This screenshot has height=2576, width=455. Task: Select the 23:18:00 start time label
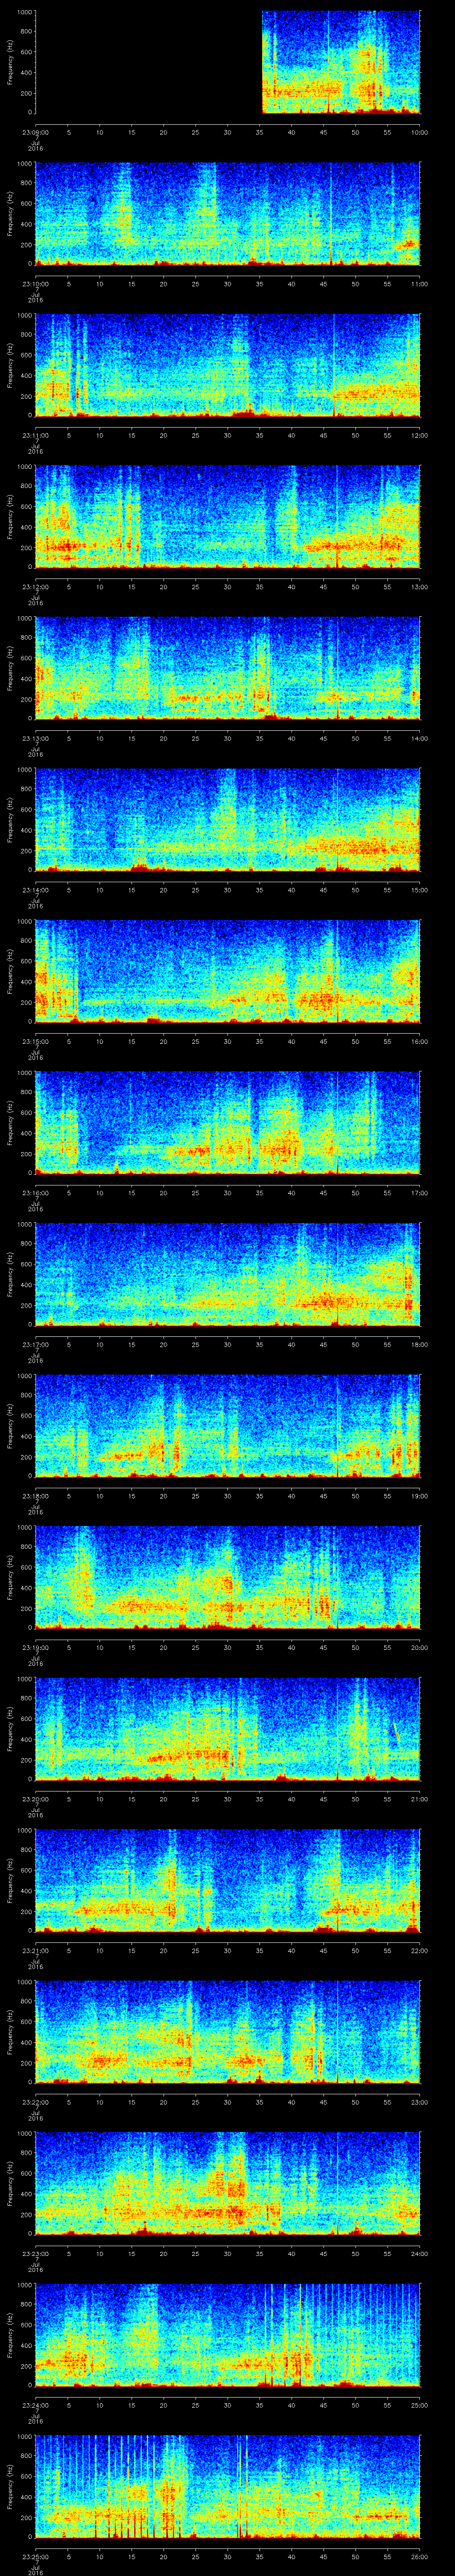35,1496
